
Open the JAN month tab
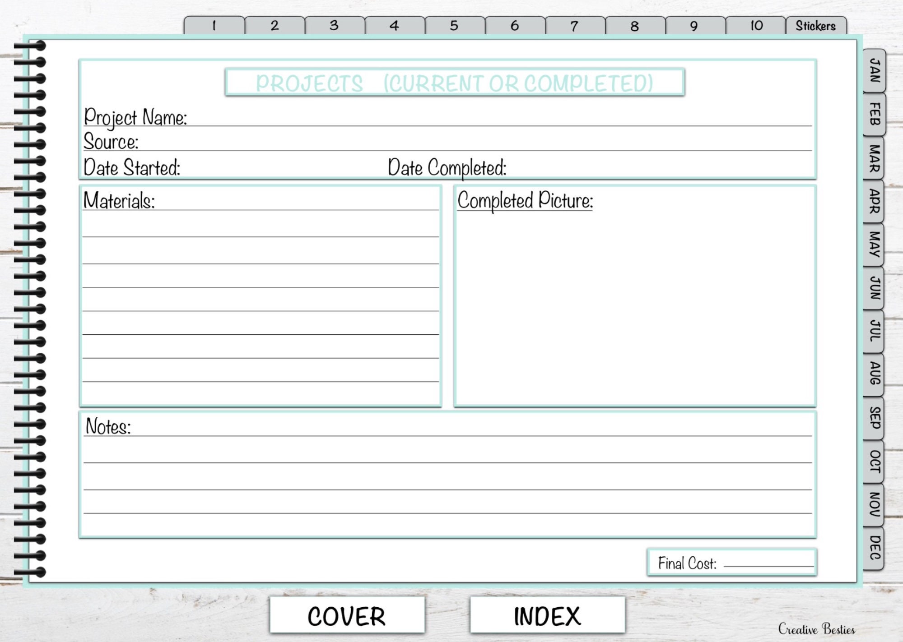click(875, 72)
